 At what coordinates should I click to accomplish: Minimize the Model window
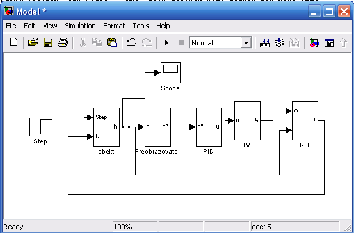click(x=314, y=12)
